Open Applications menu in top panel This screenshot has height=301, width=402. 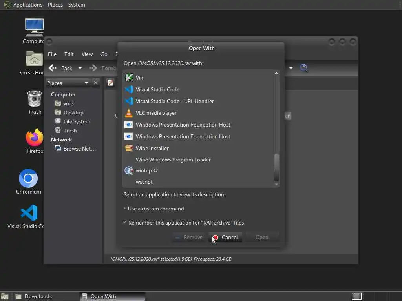(28, 5)
